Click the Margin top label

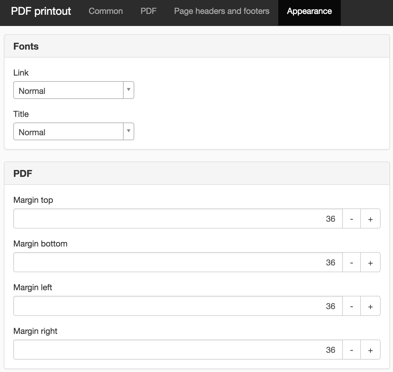tap(33, 200)
